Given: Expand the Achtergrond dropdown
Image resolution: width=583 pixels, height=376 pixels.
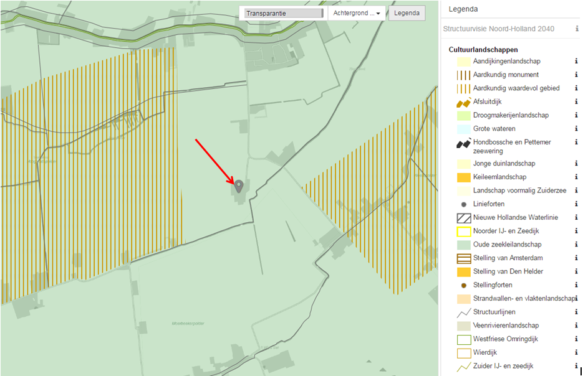Looking at the screenshot, I should (x=357, y=13).
